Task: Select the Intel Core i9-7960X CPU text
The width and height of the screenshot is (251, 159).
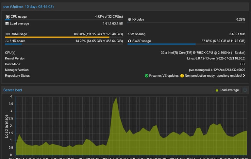Action: (x=203, y=53)
